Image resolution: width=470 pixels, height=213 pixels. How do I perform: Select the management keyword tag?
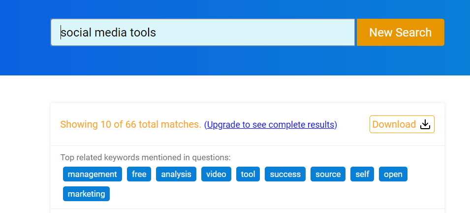(93, 174)
